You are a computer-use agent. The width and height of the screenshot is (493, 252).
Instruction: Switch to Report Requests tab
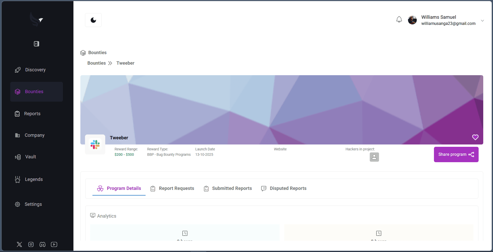[x=172, y=188]
